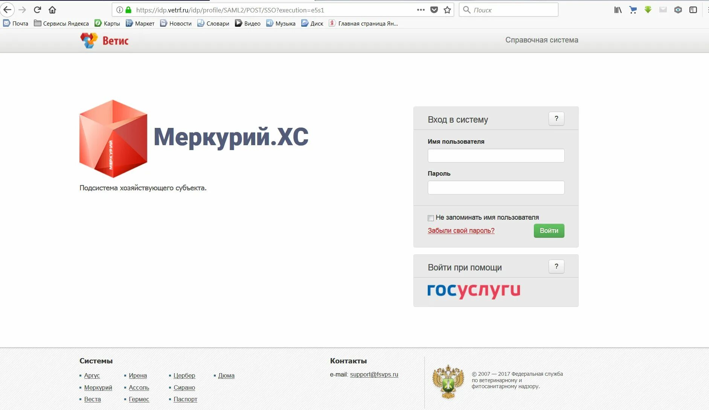Open the Диск bookmark
The width and height of the screenshot is (709, 410).
313,23
